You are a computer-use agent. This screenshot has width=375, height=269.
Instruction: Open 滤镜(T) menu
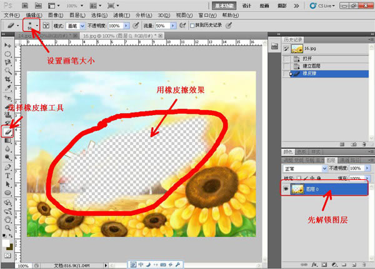click(x=121, y=15)
